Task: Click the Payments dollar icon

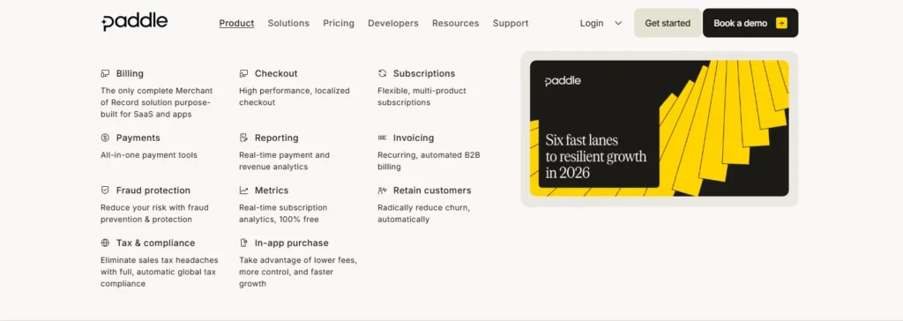Action: (105, 138)
